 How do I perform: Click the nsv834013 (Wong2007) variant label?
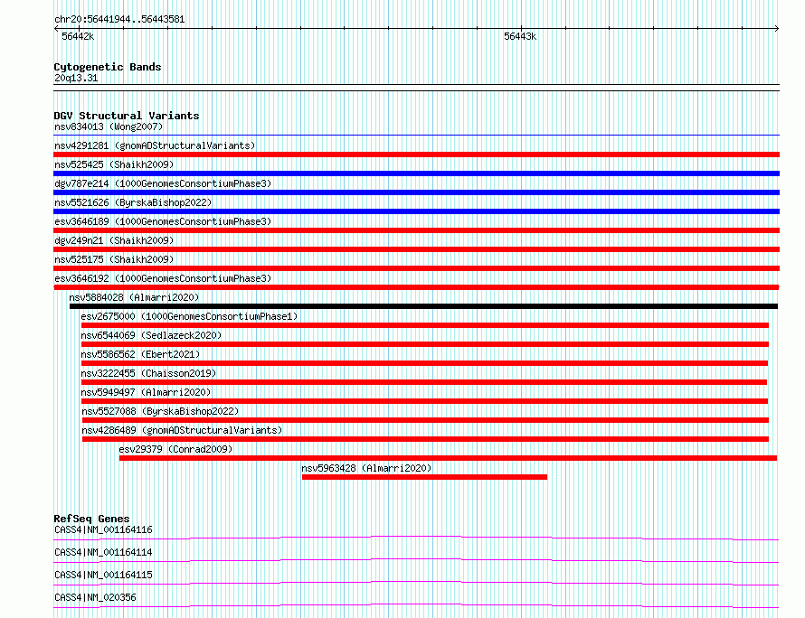[x=109, y=126]
